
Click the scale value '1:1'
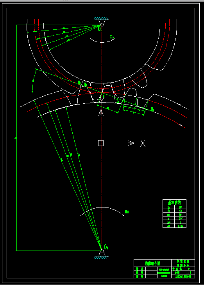click(x=189, y=272)
